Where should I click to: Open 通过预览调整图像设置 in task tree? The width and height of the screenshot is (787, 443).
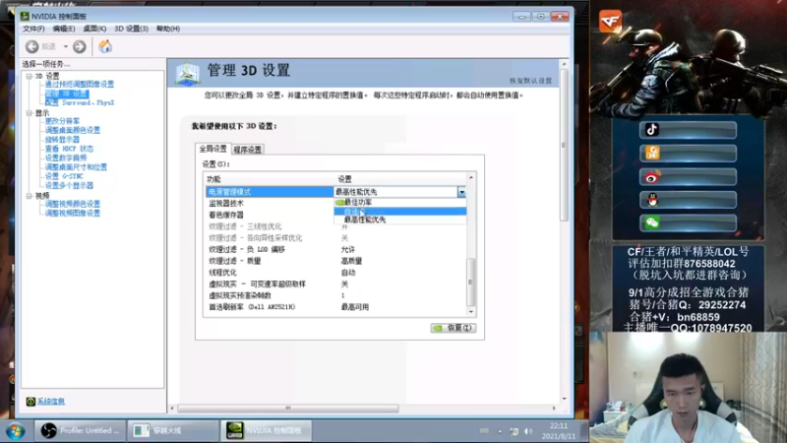pos(80,85)
